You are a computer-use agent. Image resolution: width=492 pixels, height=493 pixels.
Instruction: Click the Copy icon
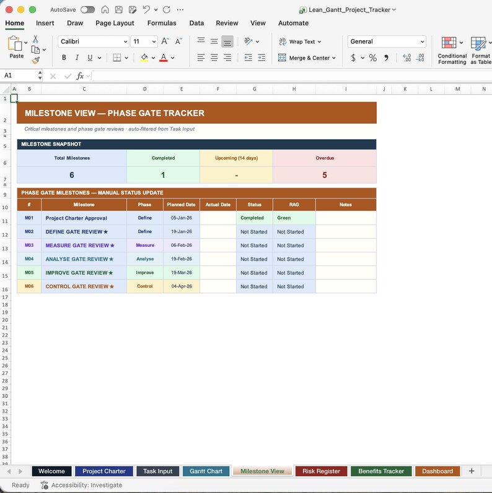[35, 49]
